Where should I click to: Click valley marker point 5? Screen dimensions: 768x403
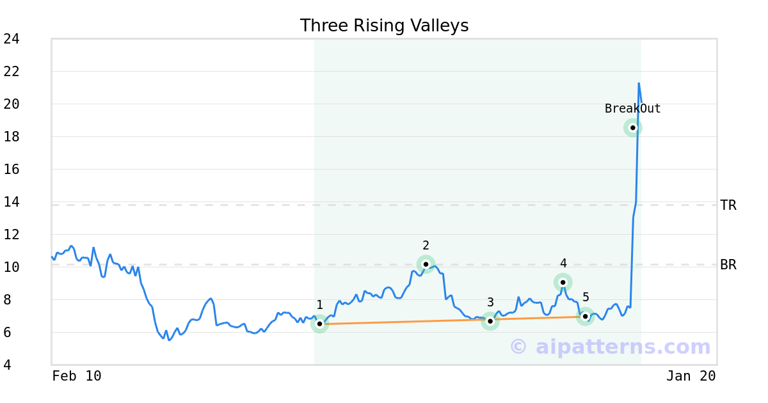[x=585, y=316]
